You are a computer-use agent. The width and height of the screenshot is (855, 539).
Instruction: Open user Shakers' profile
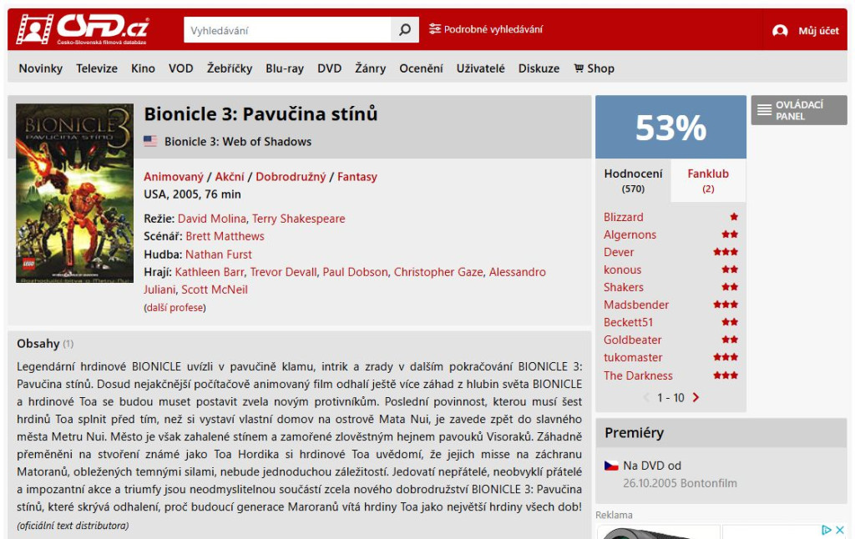pyautogui.click(x=623, y=287)
